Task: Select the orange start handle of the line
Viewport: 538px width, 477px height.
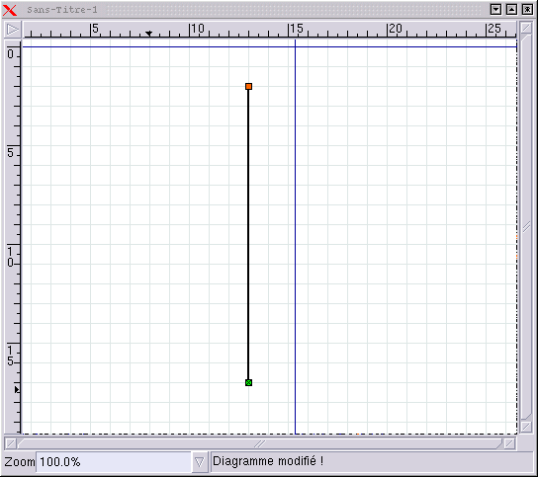Action: point(249,86)
